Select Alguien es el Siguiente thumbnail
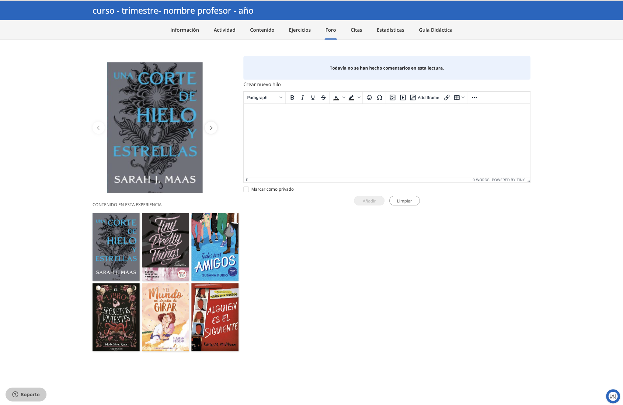The image size is (623, 405). 215,317
